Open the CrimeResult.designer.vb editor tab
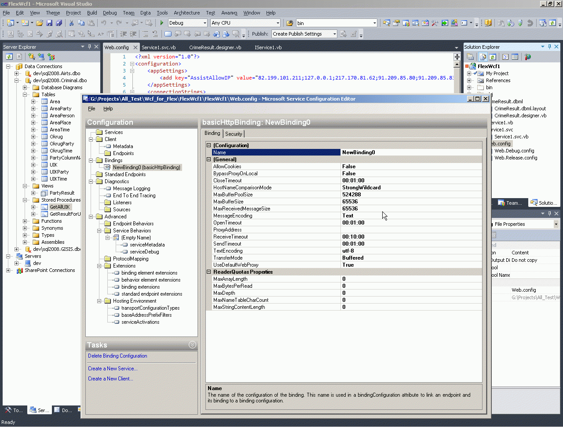The width and height of the screenshot is (563, 427). coord(215,47)
